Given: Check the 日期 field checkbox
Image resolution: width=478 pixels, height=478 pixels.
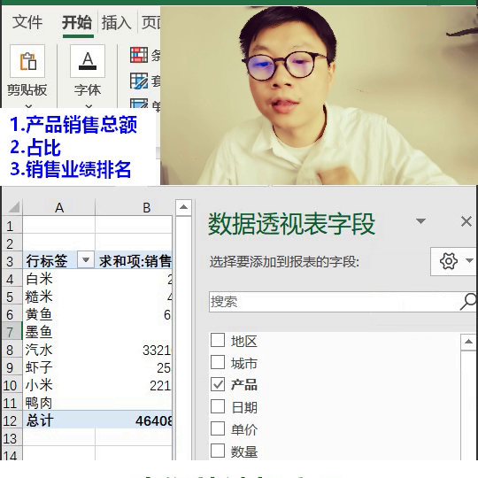Looking at the screenshot, I should point(218,406).
